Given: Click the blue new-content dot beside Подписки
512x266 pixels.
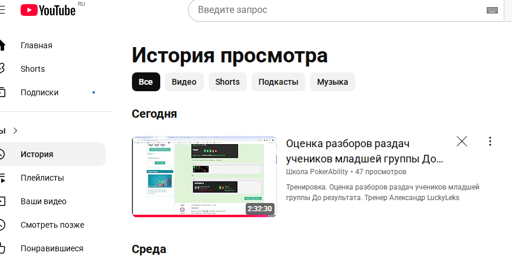Looking at the screenshot, I should (94, 92).
